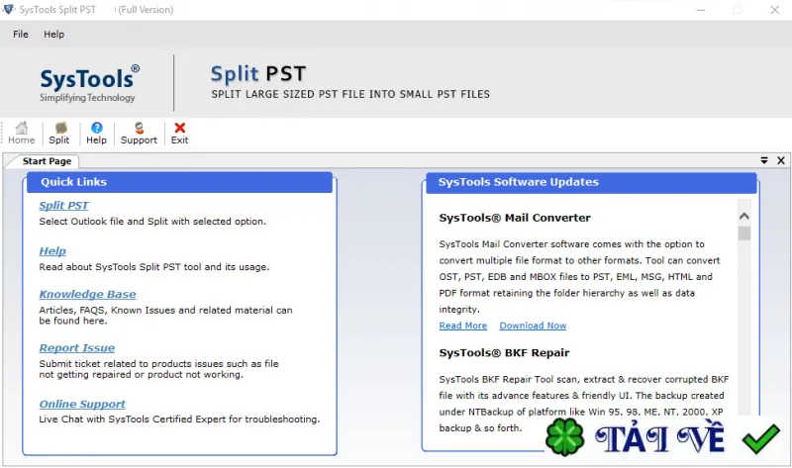Image resolution: width=792 pixels, height=468 pixels.
Task: Open the tab list dropdown arrow
Action: pos(764,160)
